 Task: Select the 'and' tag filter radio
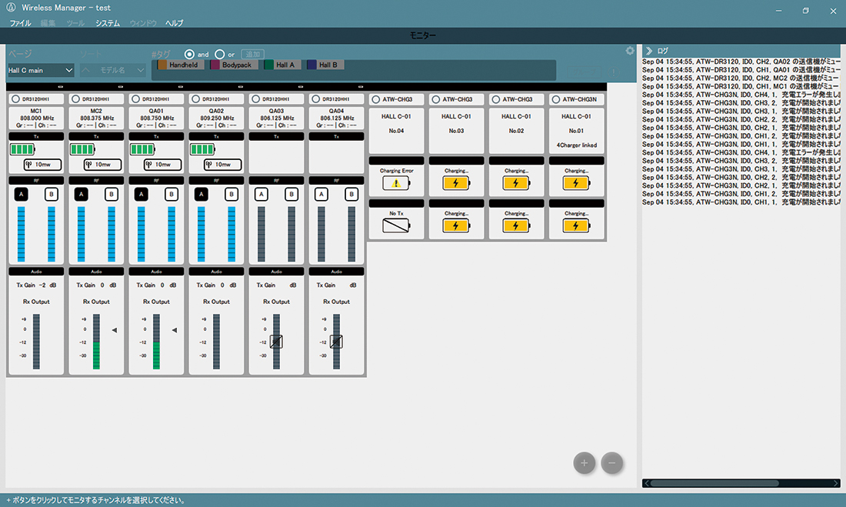(x=189, y=54)
